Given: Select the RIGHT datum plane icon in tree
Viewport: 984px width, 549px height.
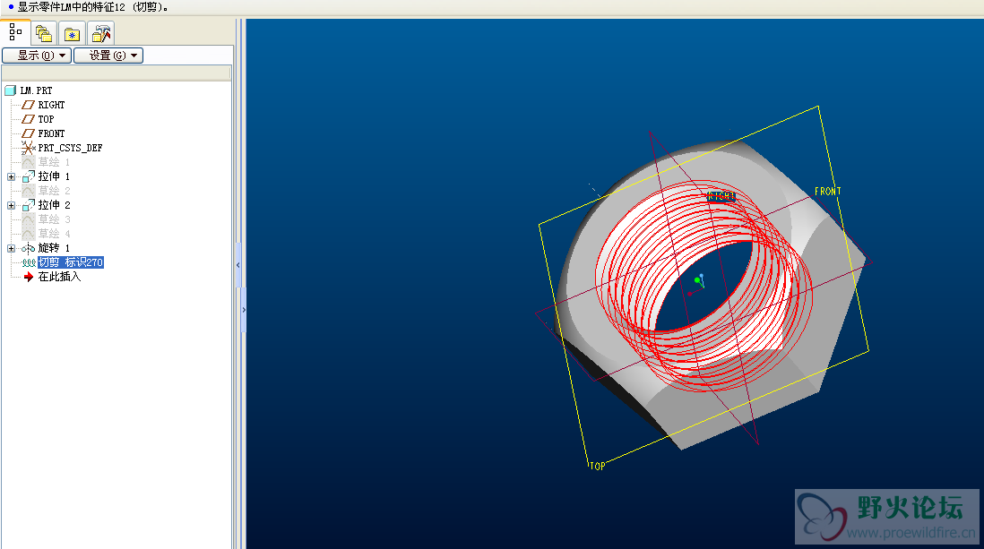Looking at the screenshot, I should [x=29, y=105].
